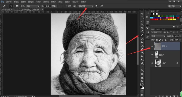Select the Horizontal Type tool

(x=142, y=67)
